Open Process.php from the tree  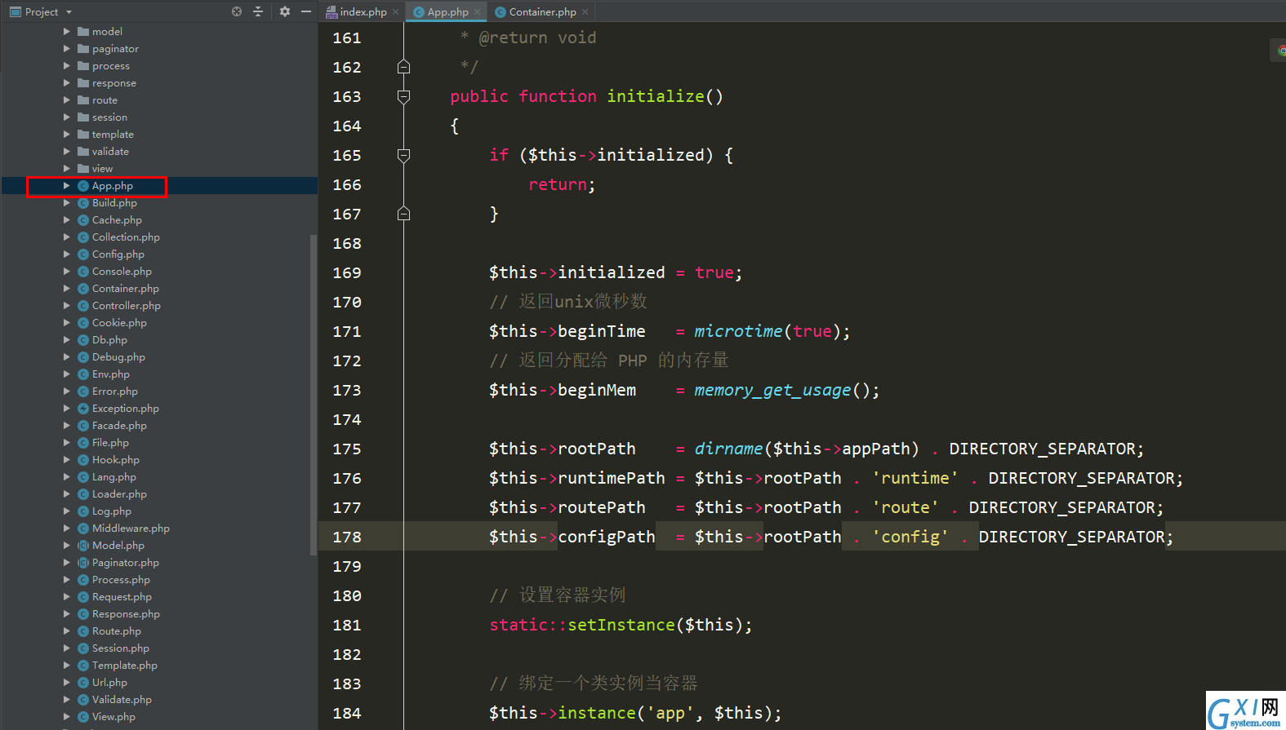coord(121,580)
